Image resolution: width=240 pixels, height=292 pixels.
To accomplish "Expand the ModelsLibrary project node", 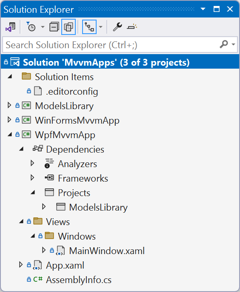I will coord(9,105).
